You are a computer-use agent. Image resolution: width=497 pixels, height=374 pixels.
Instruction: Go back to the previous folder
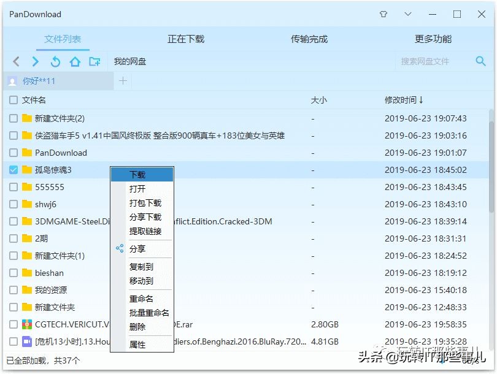pyautogui.click(x=16, y=61)
